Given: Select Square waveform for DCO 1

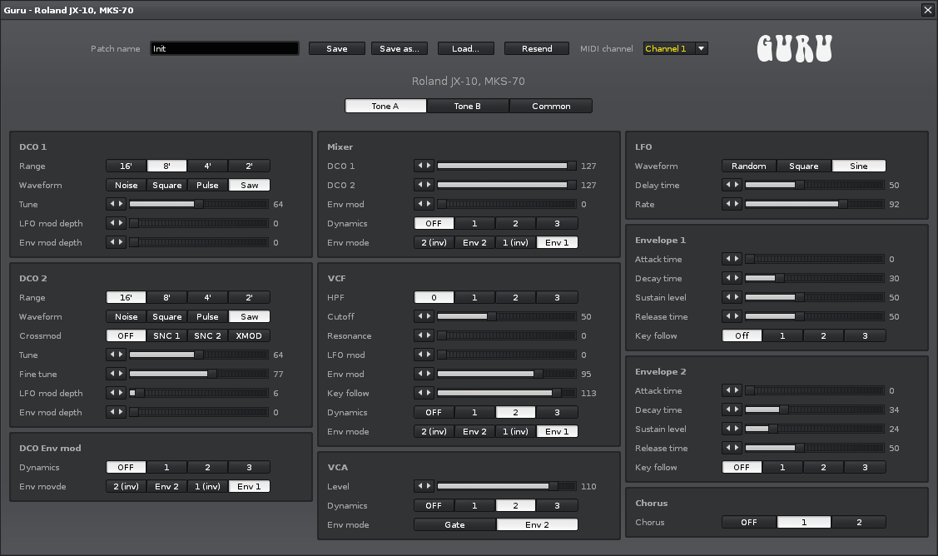Looking at the screenshot, I should [167, 185].
